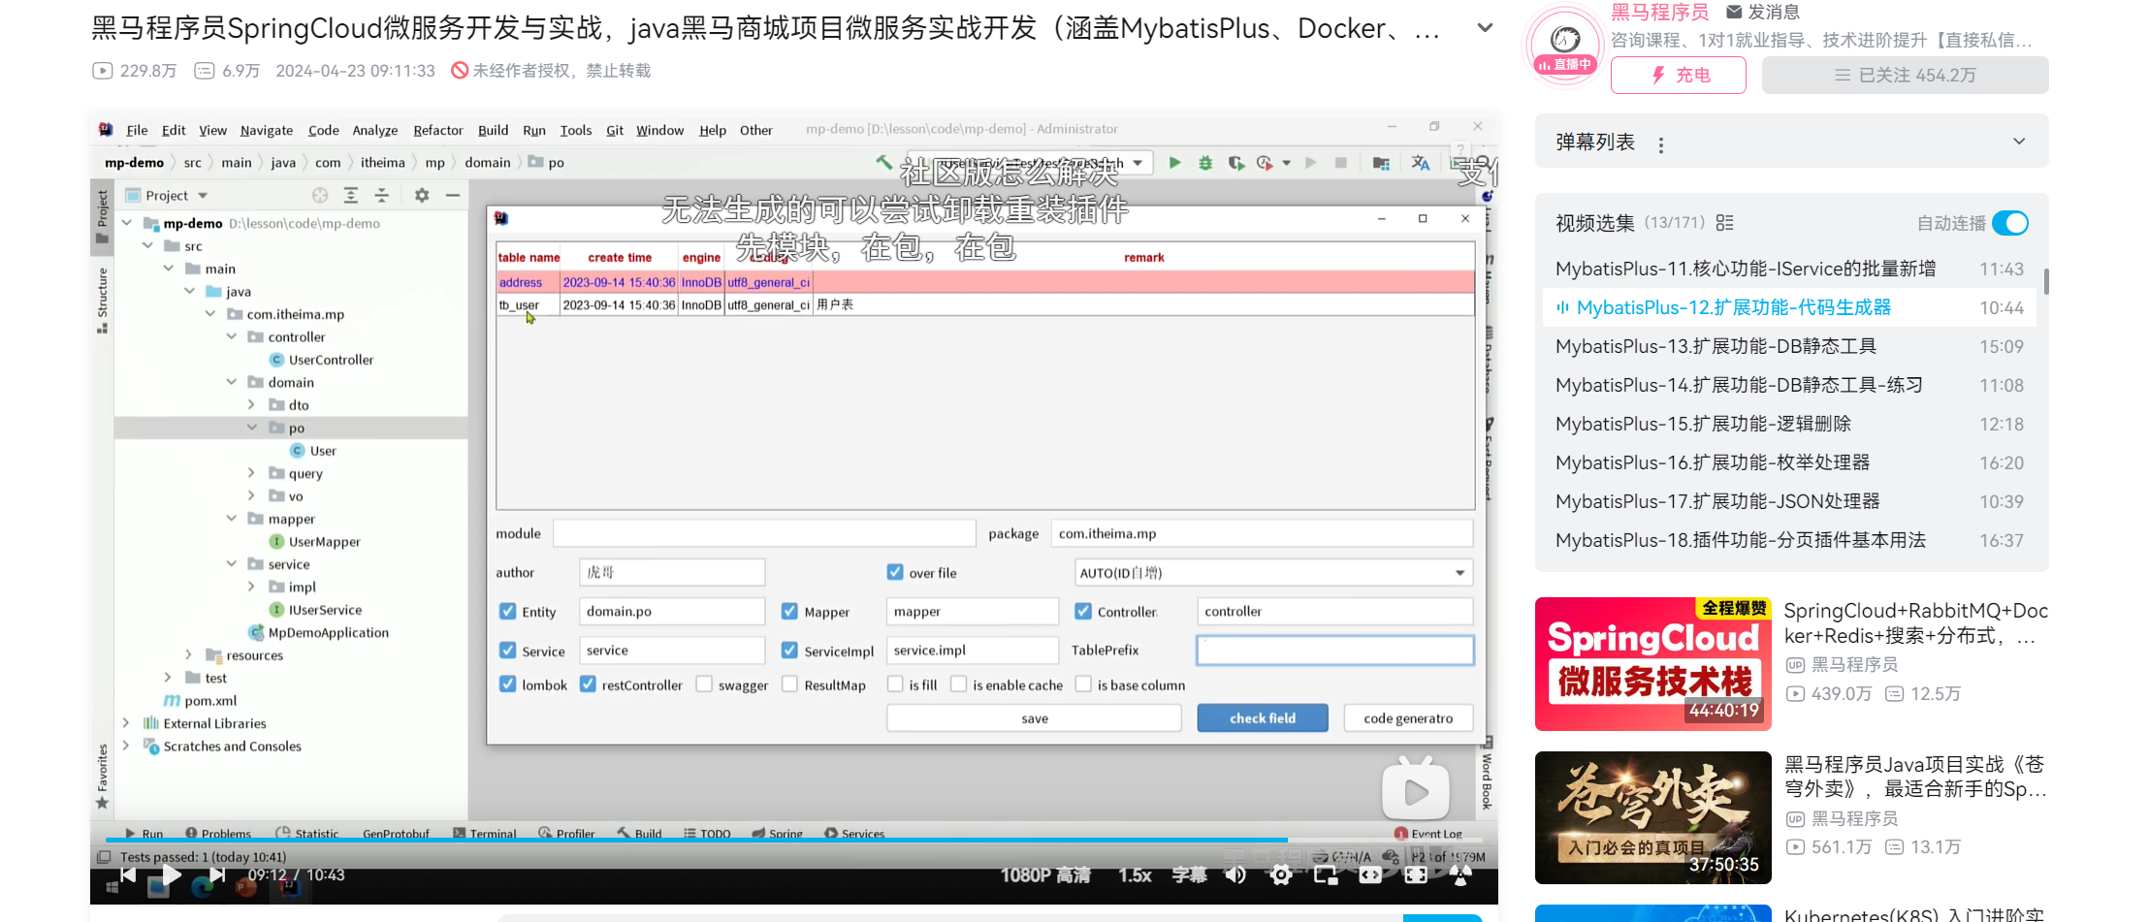This screenshot has height=922, width=2149.
Task: Click the Expand All icon in Project panel
Action: (x=351, y=195)
